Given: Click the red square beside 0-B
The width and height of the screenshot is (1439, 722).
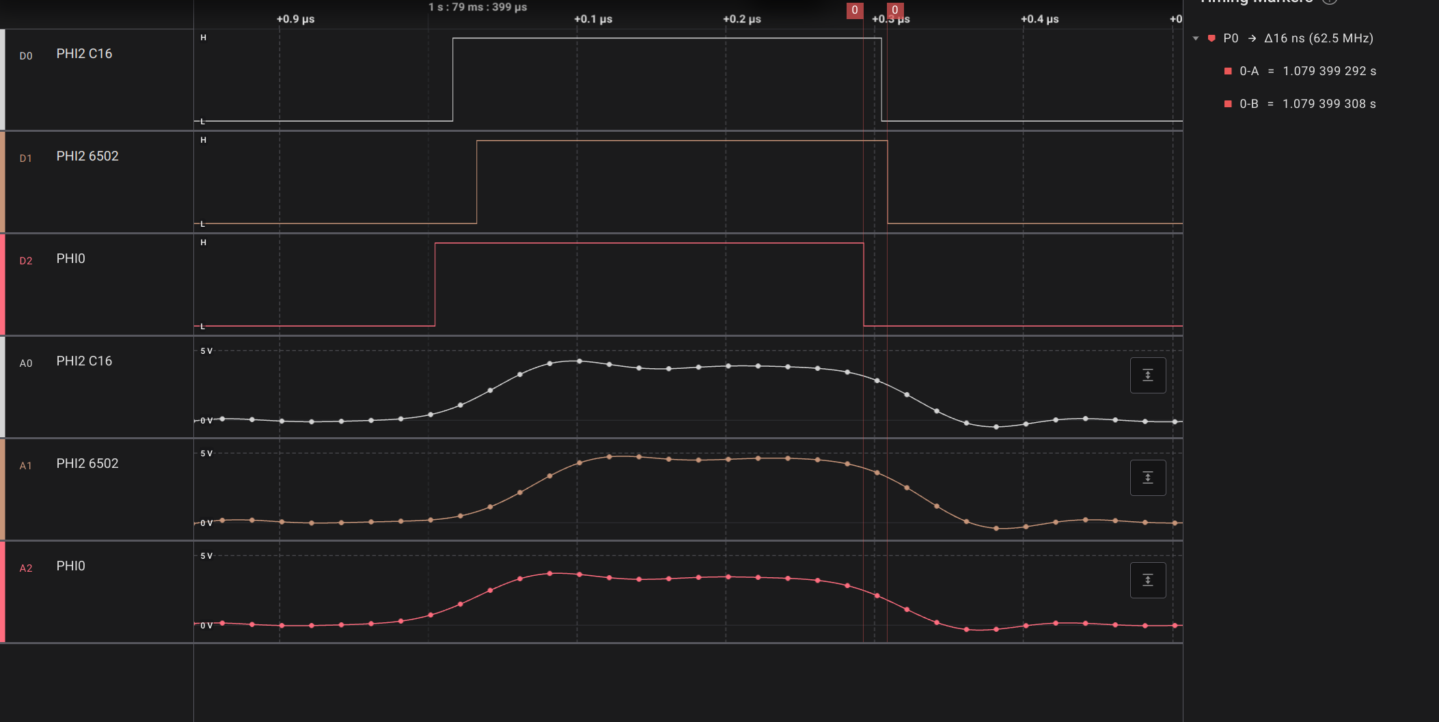Looking at the screenshot, I should [1228, 104].
